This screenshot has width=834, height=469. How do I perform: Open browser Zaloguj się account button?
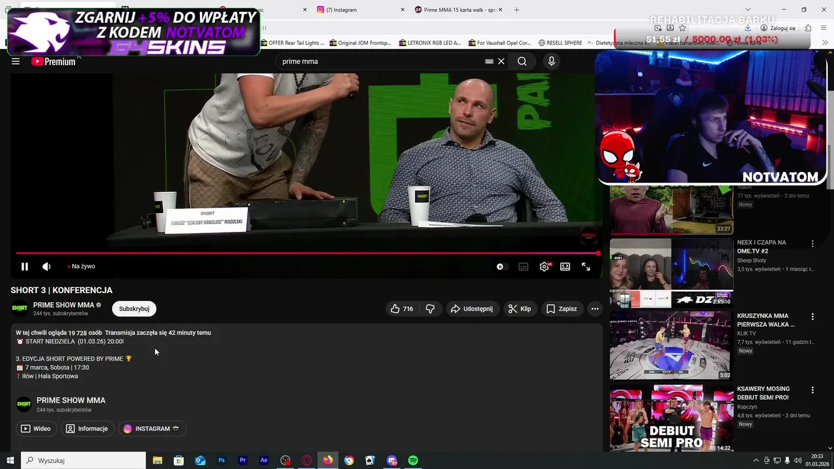point(779,28)
